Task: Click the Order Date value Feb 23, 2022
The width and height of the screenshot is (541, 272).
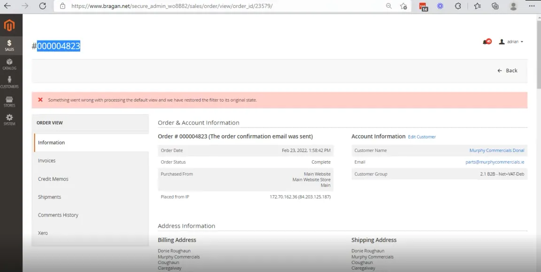Action: 306,151
